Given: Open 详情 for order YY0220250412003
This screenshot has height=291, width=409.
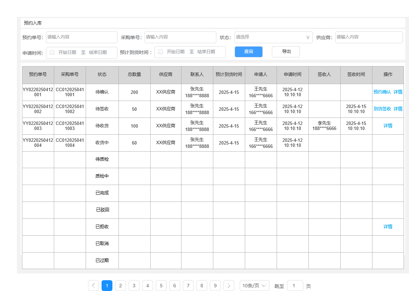Looking at the screenshot, I should pos(388,126).
